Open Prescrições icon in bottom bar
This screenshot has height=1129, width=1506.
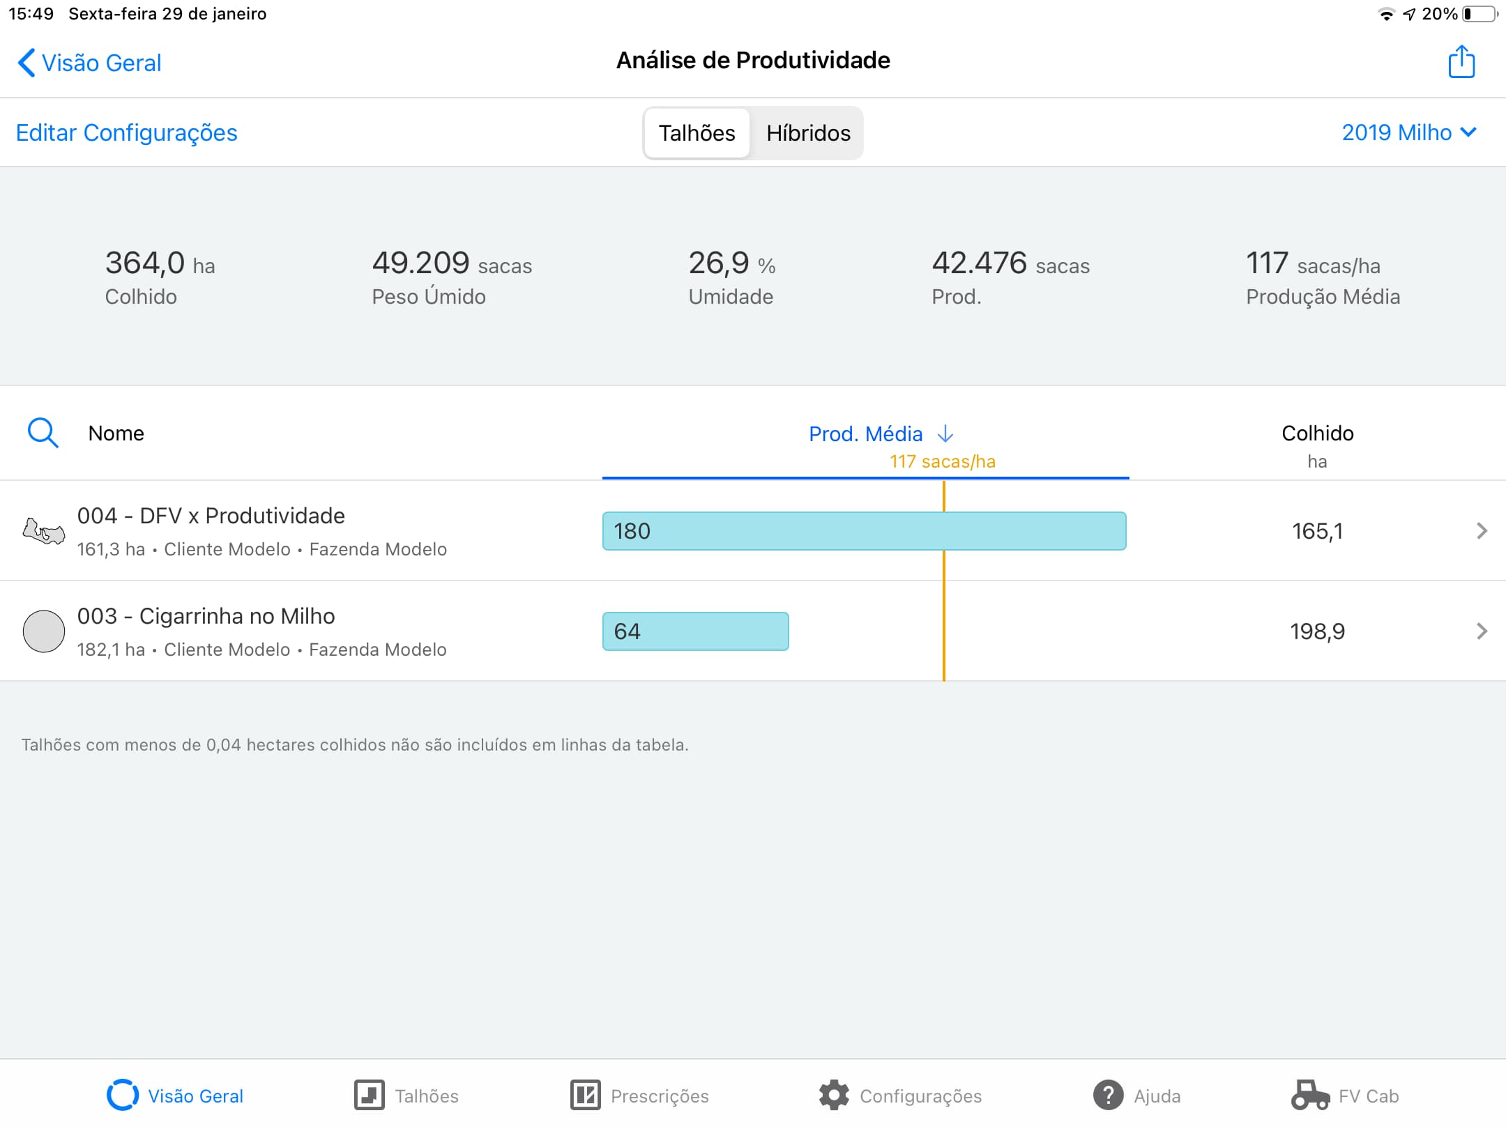pos(585,1095)
